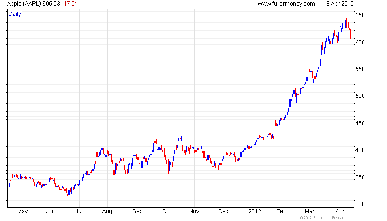
Task: Click the 600 price axis label
Action: coord(360,43)
